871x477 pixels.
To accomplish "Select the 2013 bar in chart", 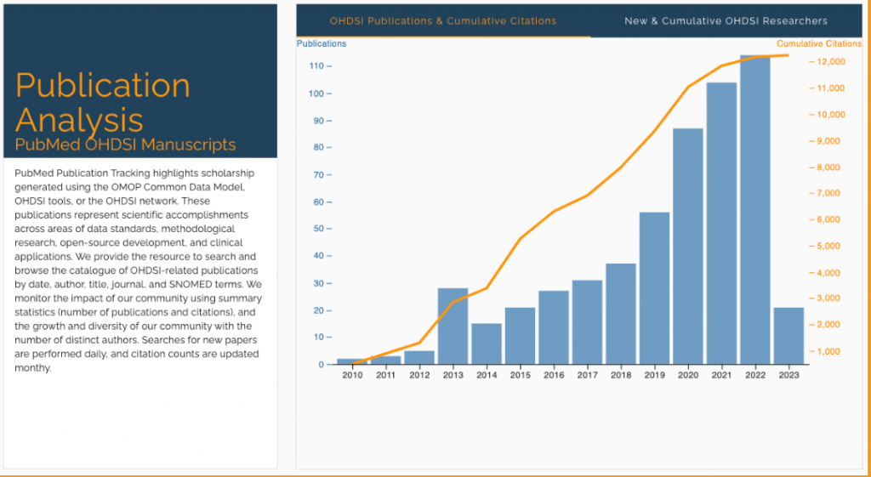I will (453, 327).
